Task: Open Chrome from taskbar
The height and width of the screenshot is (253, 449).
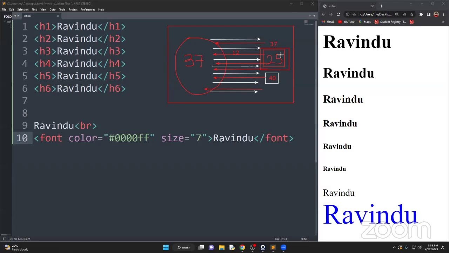Action: [x=242, y=247]
